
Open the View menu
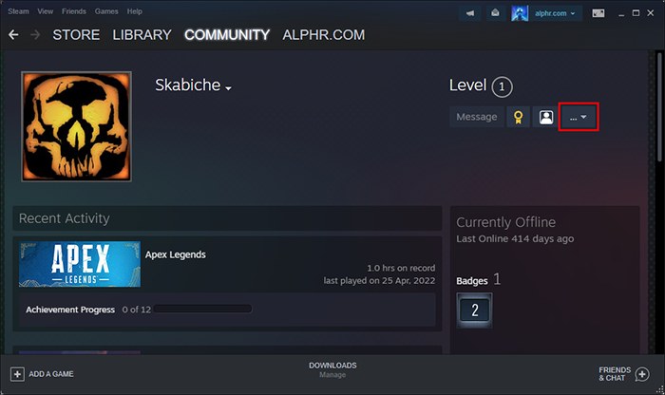click(x=45, y=11)
